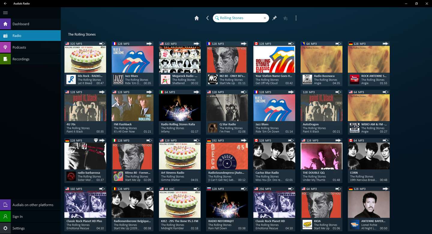Click The Rolling Stones results heading

pos(82,34)
